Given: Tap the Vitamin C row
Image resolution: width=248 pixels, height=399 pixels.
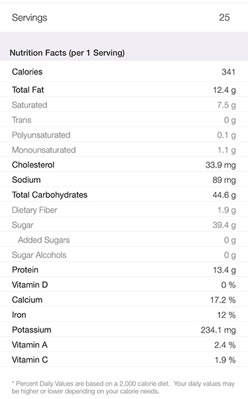Looking at the screenshot, I should click(124, 360).
